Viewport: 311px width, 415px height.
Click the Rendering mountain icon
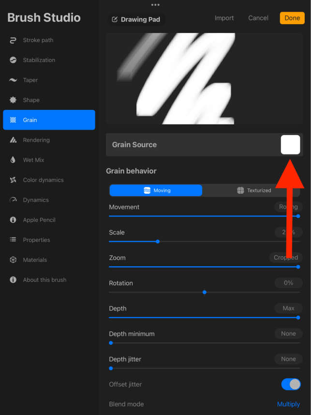[13, 140]
